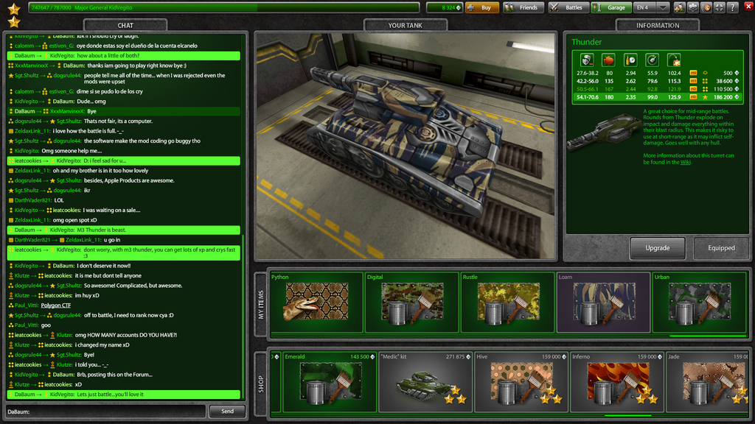This screenshot has width=755, height=424.
Task: Click the referrals people icon in top bar
Action: coord(679,7)
